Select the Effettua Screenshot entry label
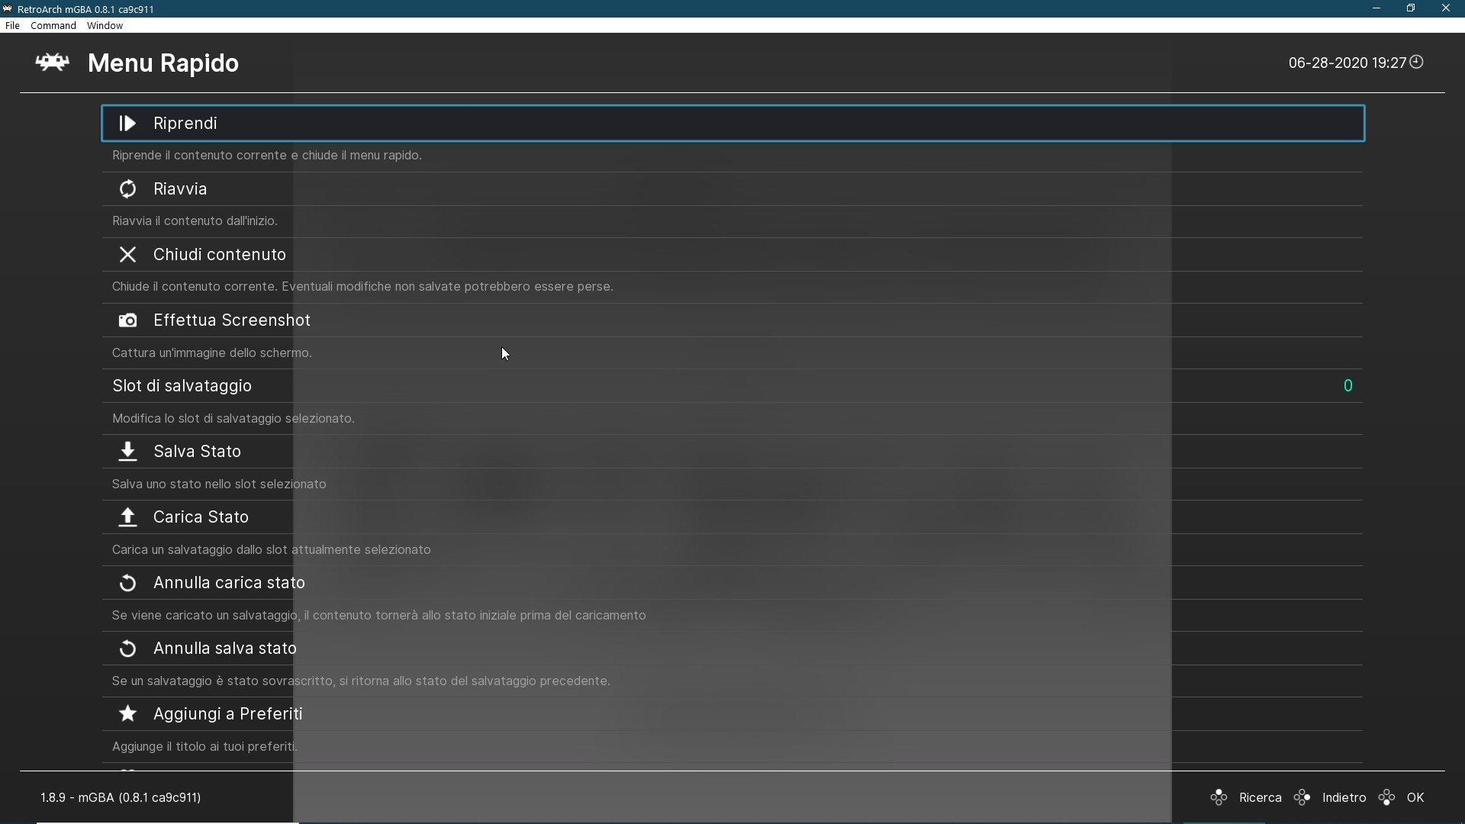This screenshot has width=1465, height=824. point(232,320)
